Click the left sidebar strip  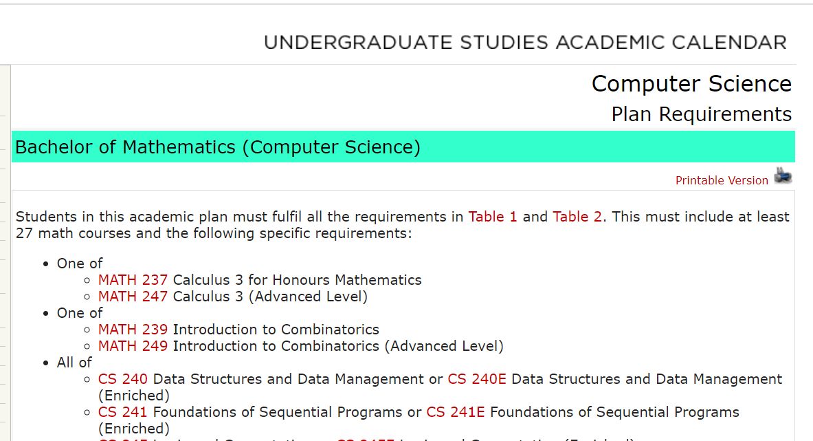point(5,252)
